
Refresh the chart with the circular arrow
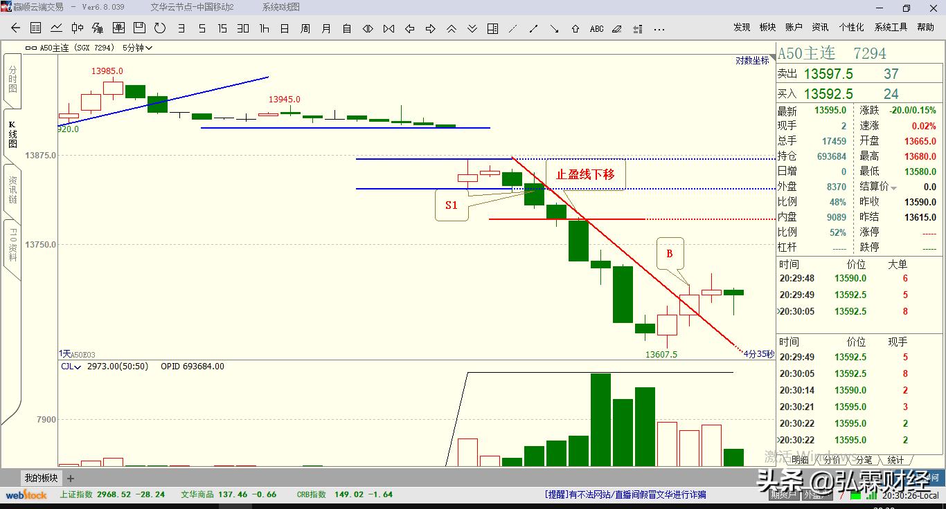[x=160, y=28]
